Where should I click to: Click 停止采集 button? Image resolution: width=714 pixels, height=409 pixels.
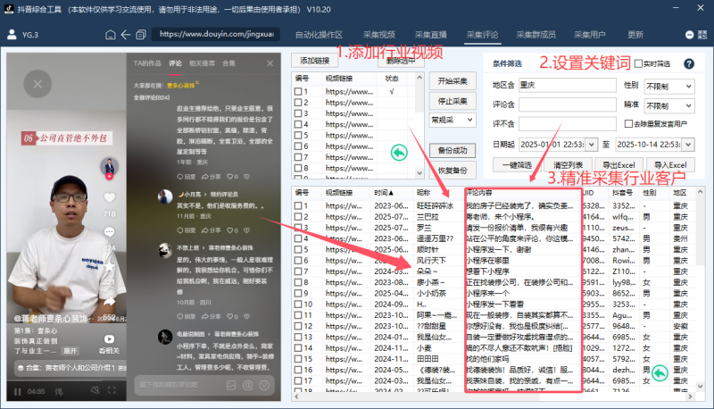coord(452,101)
